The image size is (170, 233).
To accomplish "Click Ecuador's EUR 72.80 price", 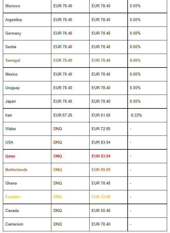I will [101, 197].
